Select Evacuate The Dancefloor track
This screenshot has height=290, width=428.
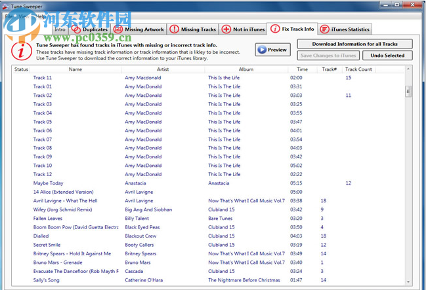click(207, 271)
